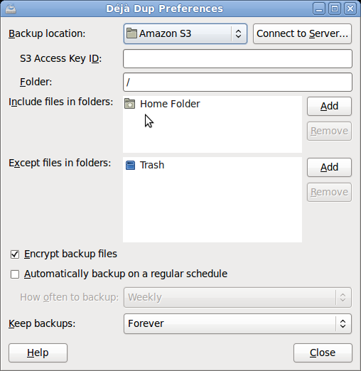Viewport: 361px width, 371px height.
Task: Click the Déjà Dup app icon in title bar
Action: (x=11, y=9)
